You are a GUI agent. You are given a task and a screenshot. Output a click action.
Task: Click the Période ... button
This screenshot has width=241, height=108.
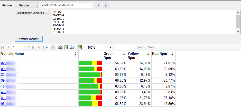[x=26, y=5]
